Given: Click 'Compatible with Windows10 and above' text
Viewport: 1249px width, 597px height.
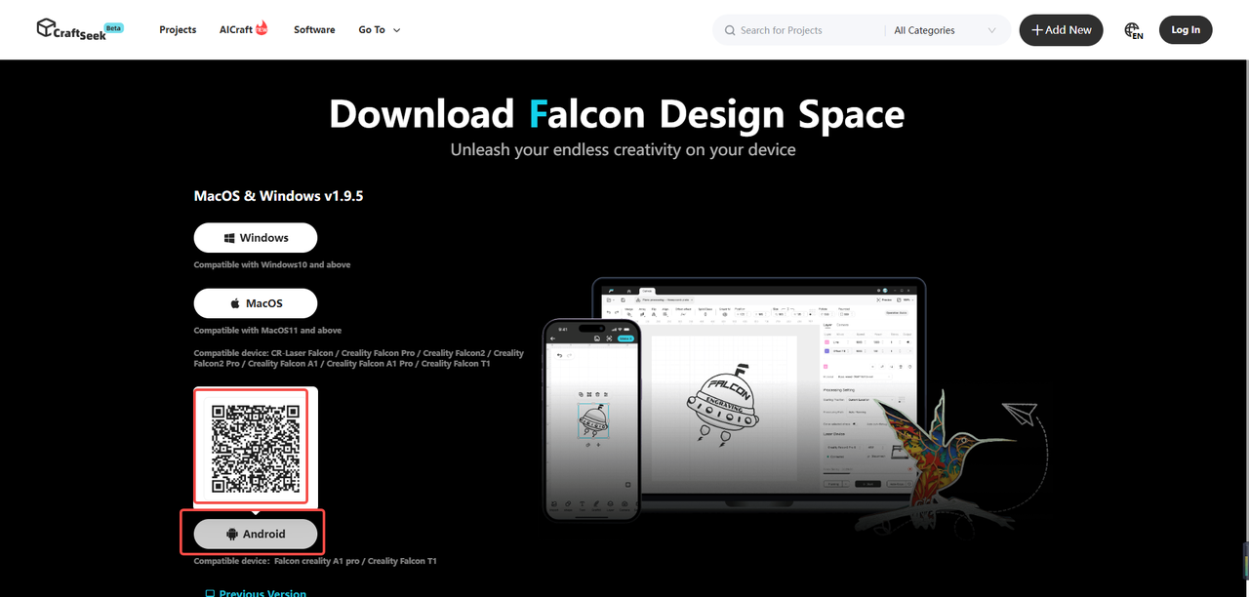Looking at the screenshot, I should 272,264.
